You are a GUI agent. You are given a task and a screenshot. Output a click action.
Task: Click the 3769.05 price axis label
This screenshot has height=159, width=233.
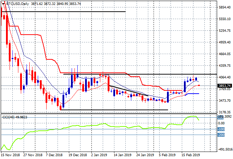coord(225,89)
